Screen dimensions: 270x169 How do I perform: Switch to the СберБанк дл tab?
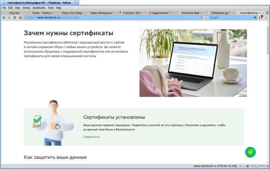click(x=221, y=13)
